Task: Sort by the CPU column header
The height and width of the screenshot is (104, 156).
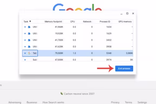Action: (72, 21)
